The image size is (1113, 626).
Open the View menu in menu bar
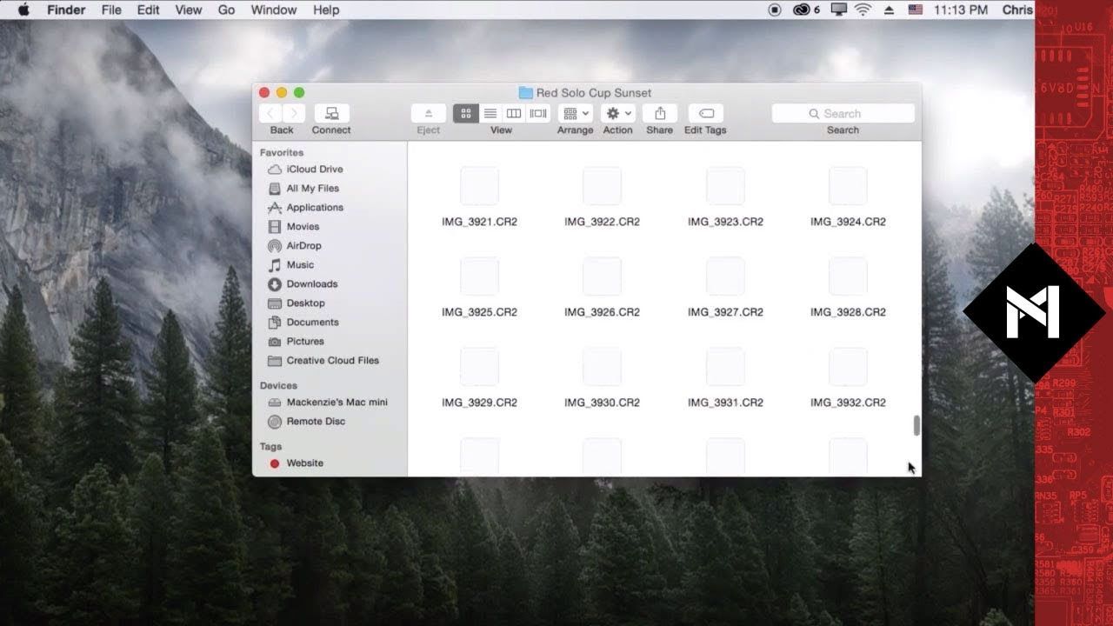[x=189, y=10]
